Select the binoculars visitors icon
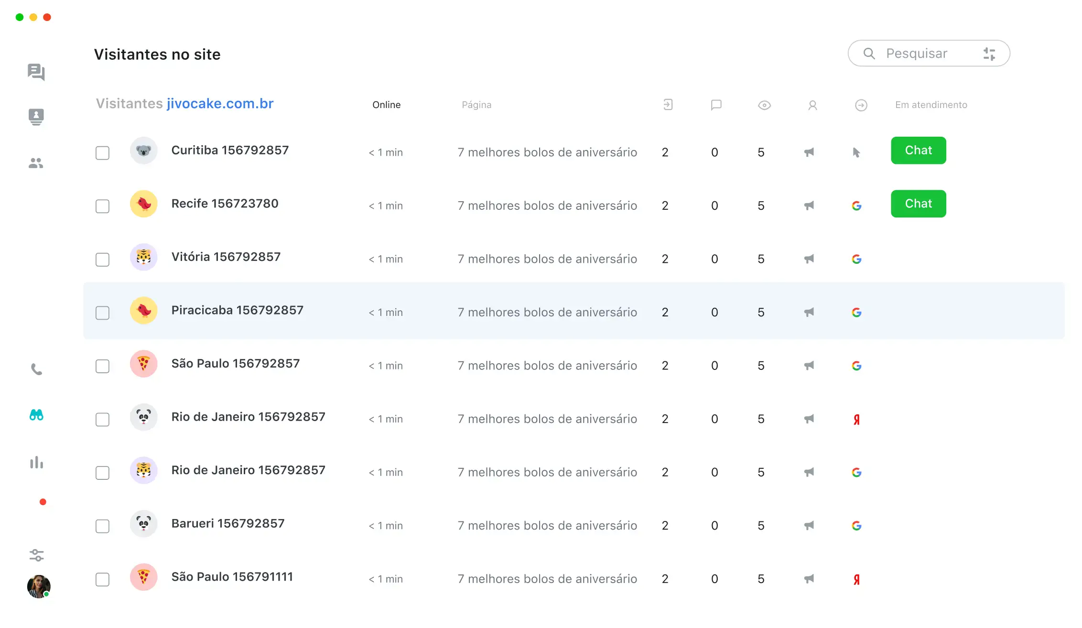This screenshot has width=1082, height=628. 36,415
